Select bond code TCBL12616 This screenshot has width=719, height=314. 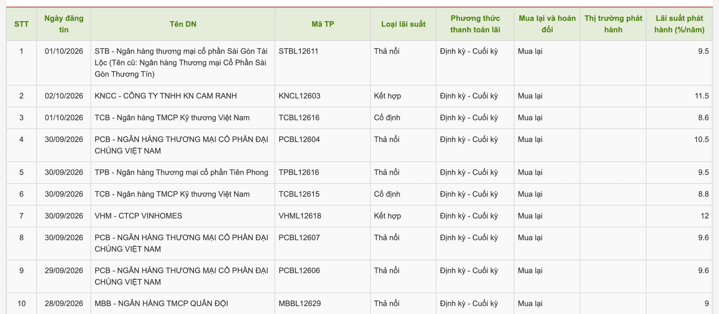click(x=299, y=118)
